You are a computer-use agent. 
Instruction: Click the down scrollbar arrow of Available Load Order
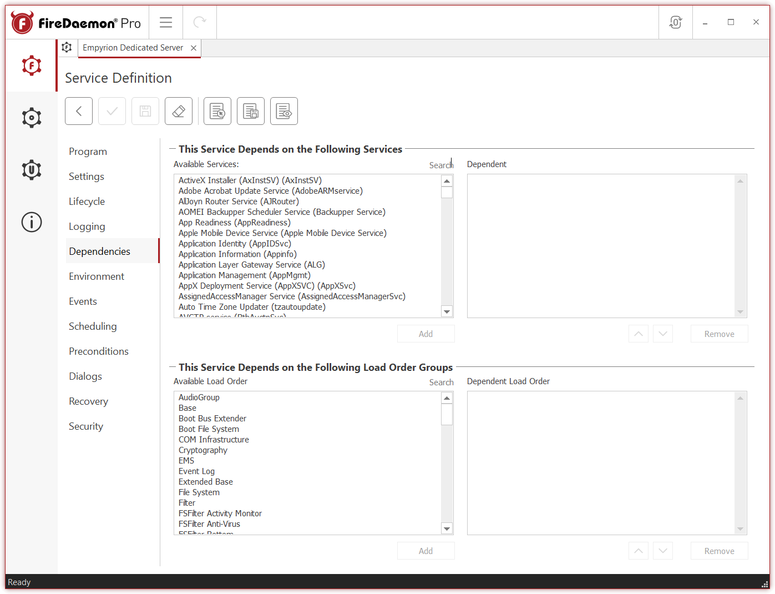pyautogui.click(x=447, y=528)
